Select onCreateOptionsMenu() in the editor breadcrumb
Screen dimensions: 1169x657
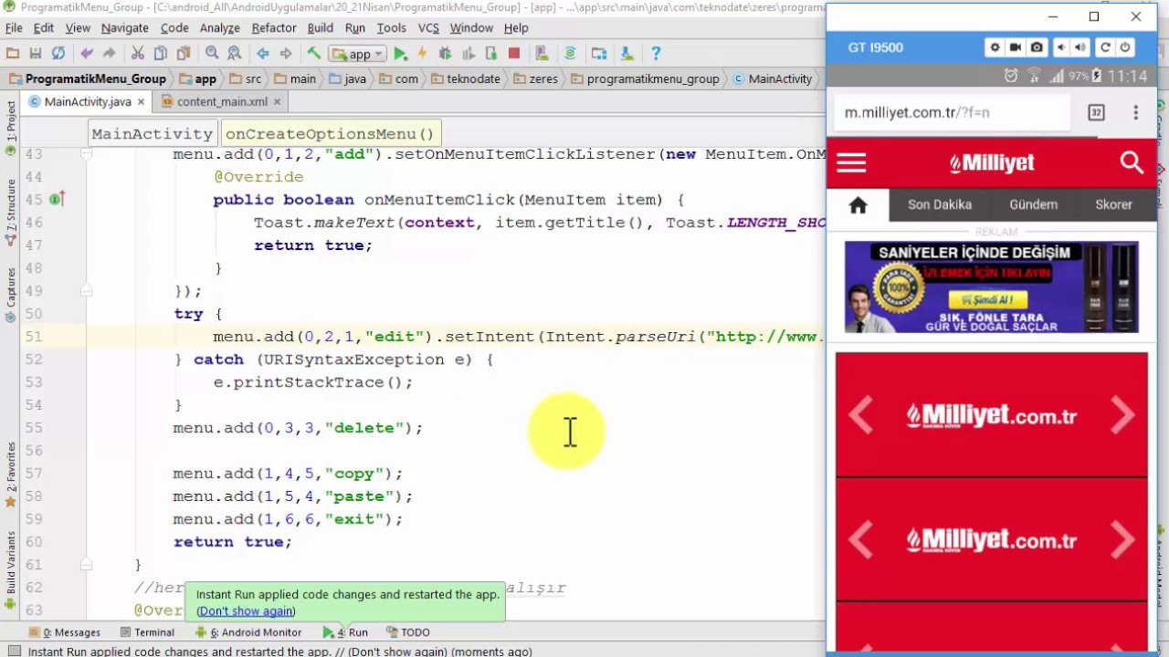click(330, 134)
